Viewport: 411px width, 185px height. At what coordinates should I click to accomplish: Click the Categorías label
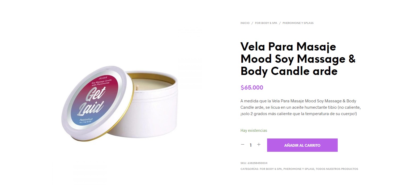(x=250, y=169)
